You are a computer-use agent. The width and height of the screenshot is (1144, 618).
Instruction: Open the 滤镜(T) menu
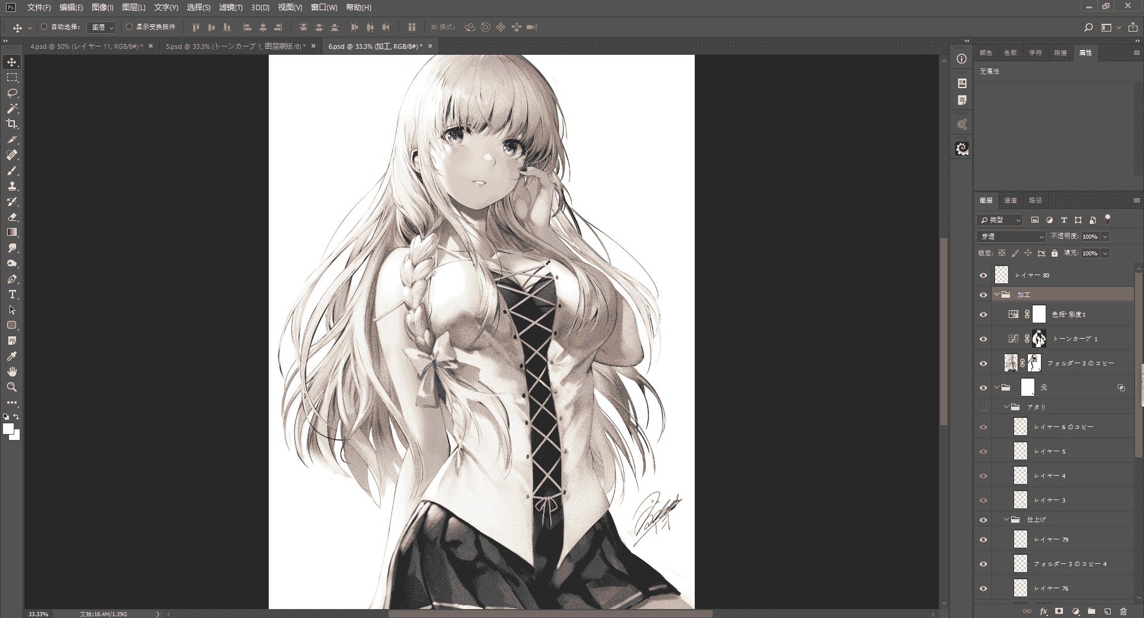point(231,7)
